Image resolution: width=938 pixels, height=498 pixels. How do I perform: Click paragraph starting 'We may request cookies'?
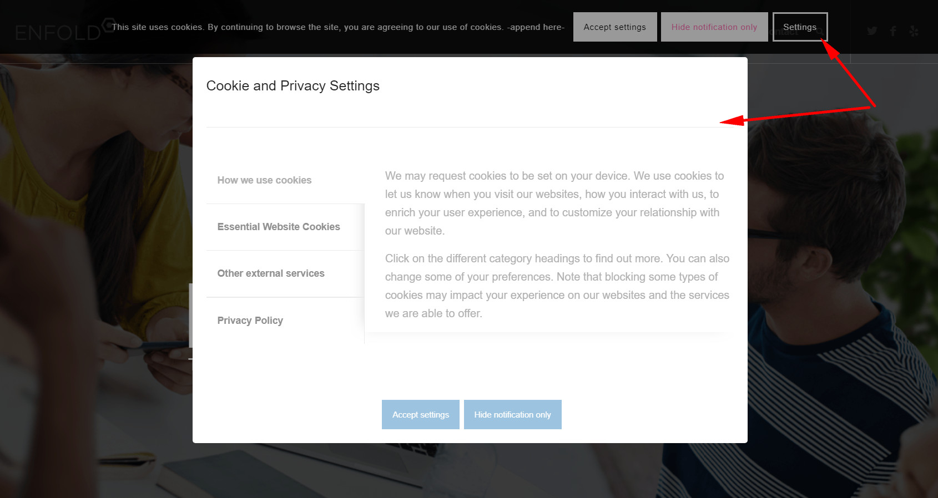(x=555, y=203)
